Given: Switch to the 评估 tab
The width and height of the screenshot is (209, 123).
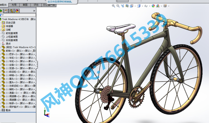Looking at the screenshot, I should tap(36, 5).
